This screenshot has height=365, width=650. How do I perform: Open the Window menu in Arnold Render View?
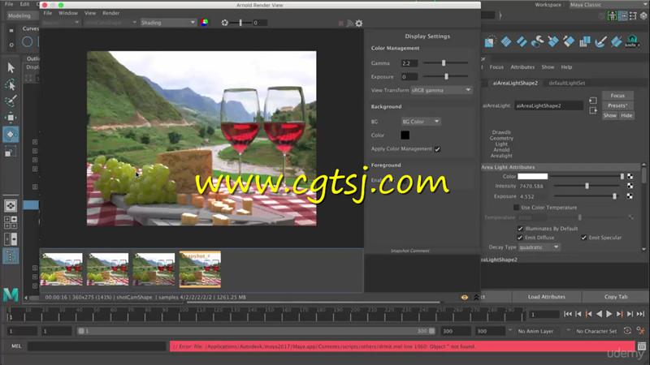[68, 13]
